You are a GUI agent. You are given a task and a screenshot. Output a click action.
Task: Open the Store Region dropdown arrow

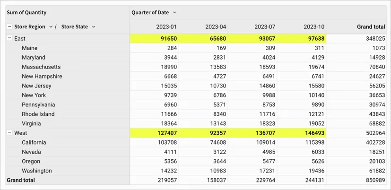coord(51,26)
